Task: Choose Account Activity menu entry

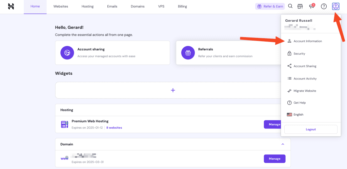Action: 305,79
